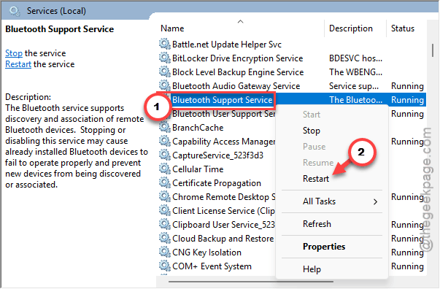This screenshot has width=440, height=289.
Task: Select Block Level Backup Engine Service
Action: (x=238, y=72)
